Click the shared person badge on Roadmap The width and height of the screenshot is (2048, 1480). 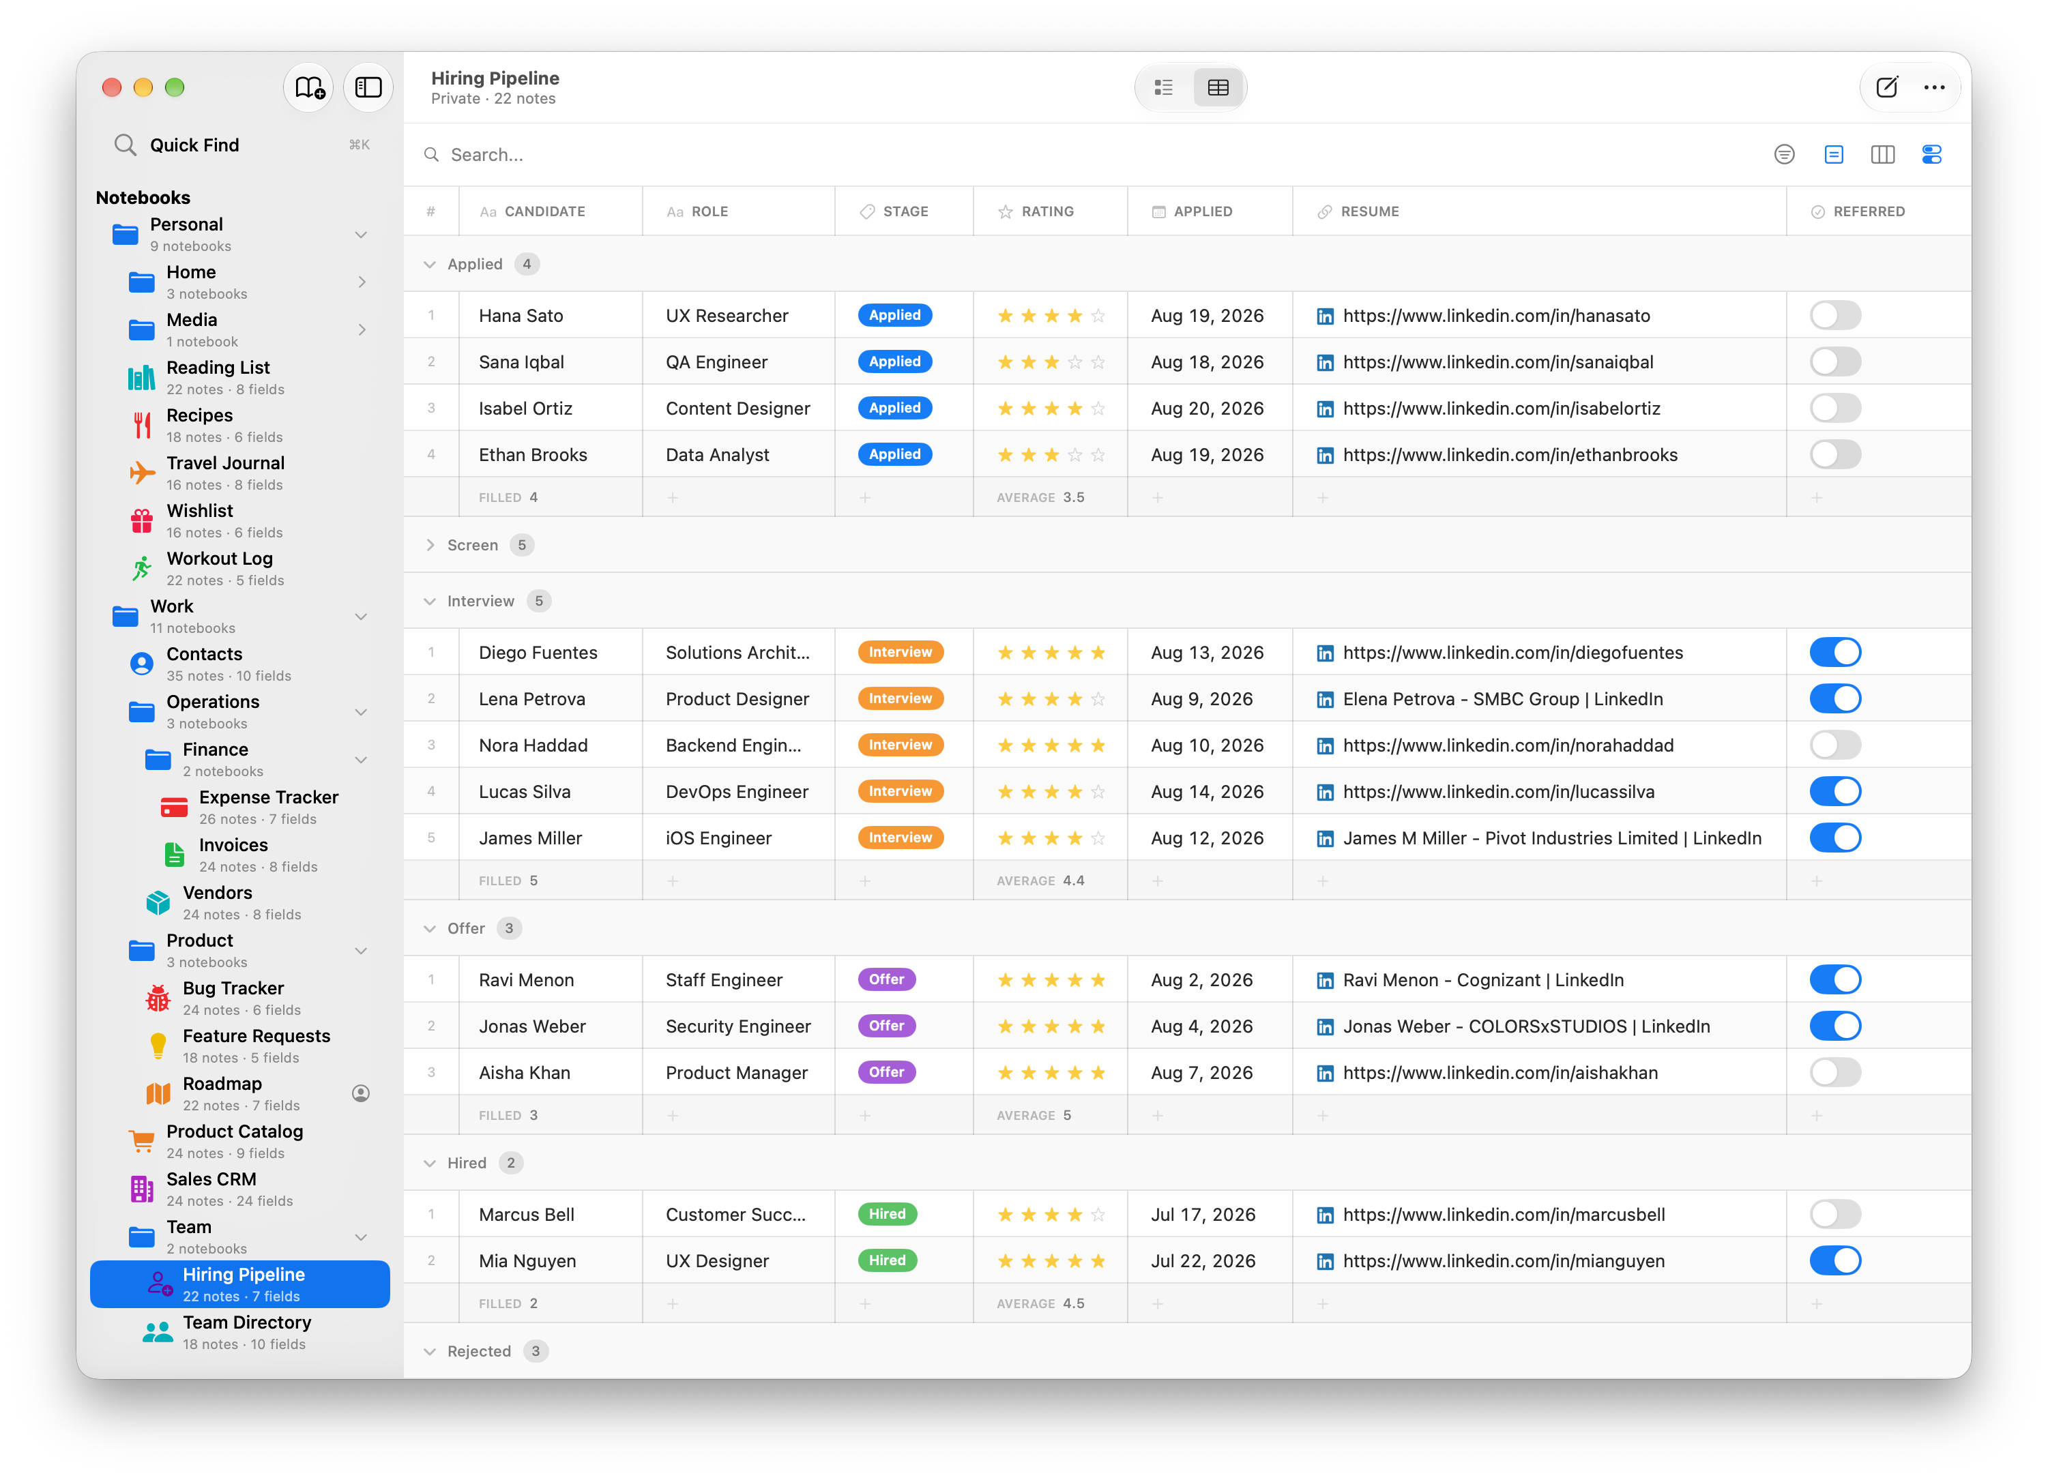coord(360,1093)
